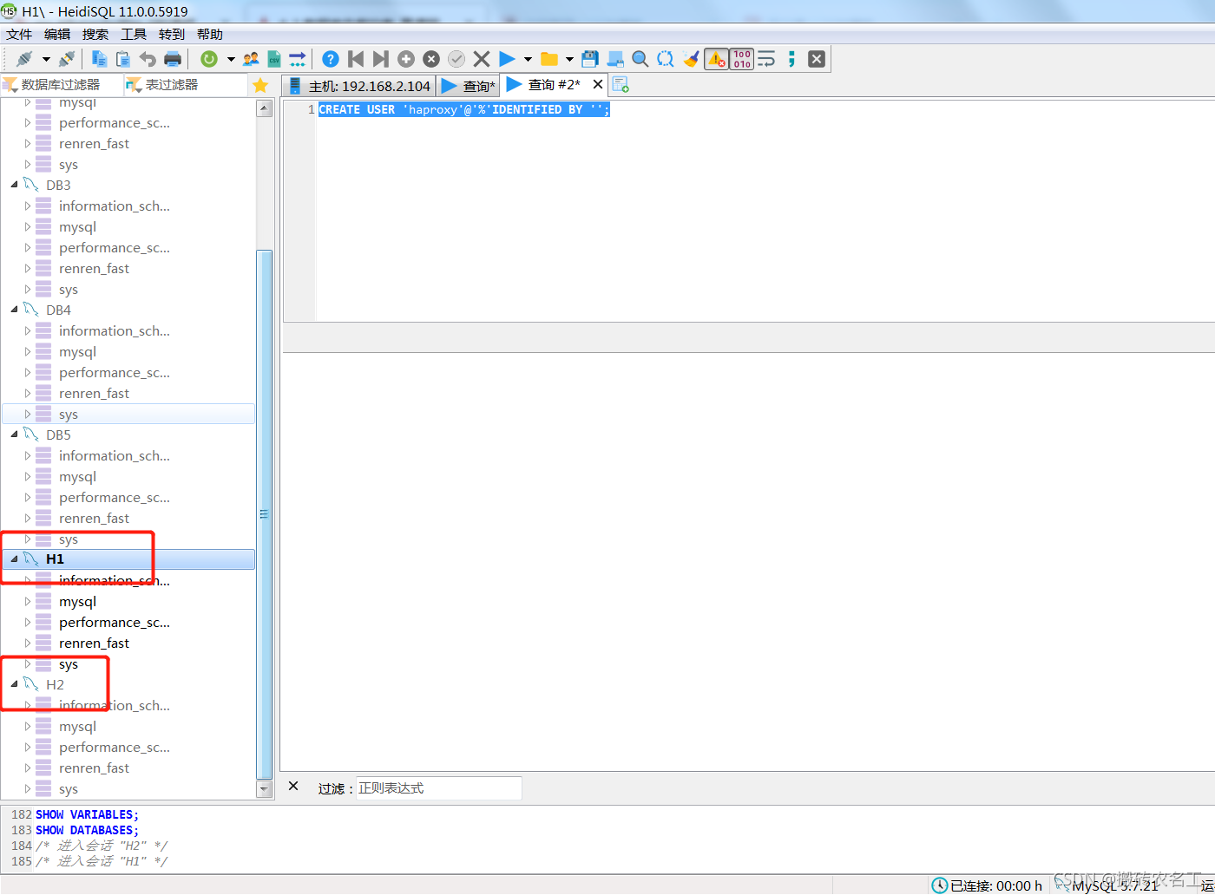Screen dimensions: 1215x895
Task: Click log line SHOW DATABASES;
Action: tap(87, 830)
